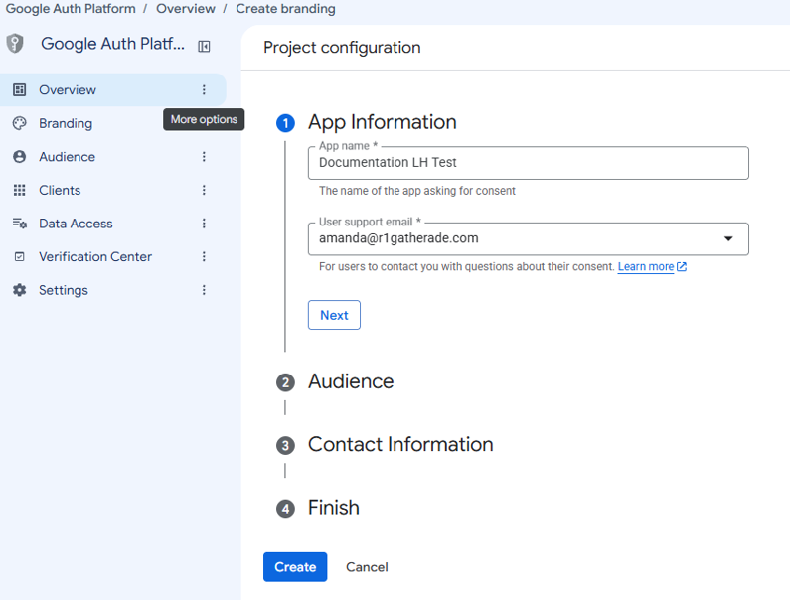This screenshot has height=600, width=790.
Task: Open more options for Data Access
Action: [204, 224]
